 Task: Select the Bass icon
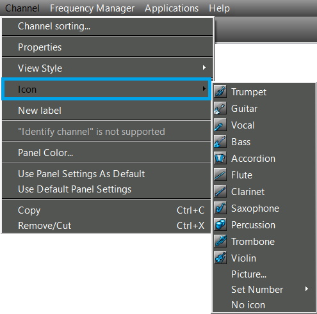220,142
